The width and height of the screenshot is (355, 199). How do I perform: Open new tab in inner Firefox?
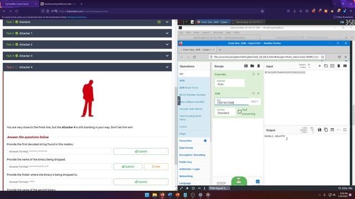pos(220,50)
